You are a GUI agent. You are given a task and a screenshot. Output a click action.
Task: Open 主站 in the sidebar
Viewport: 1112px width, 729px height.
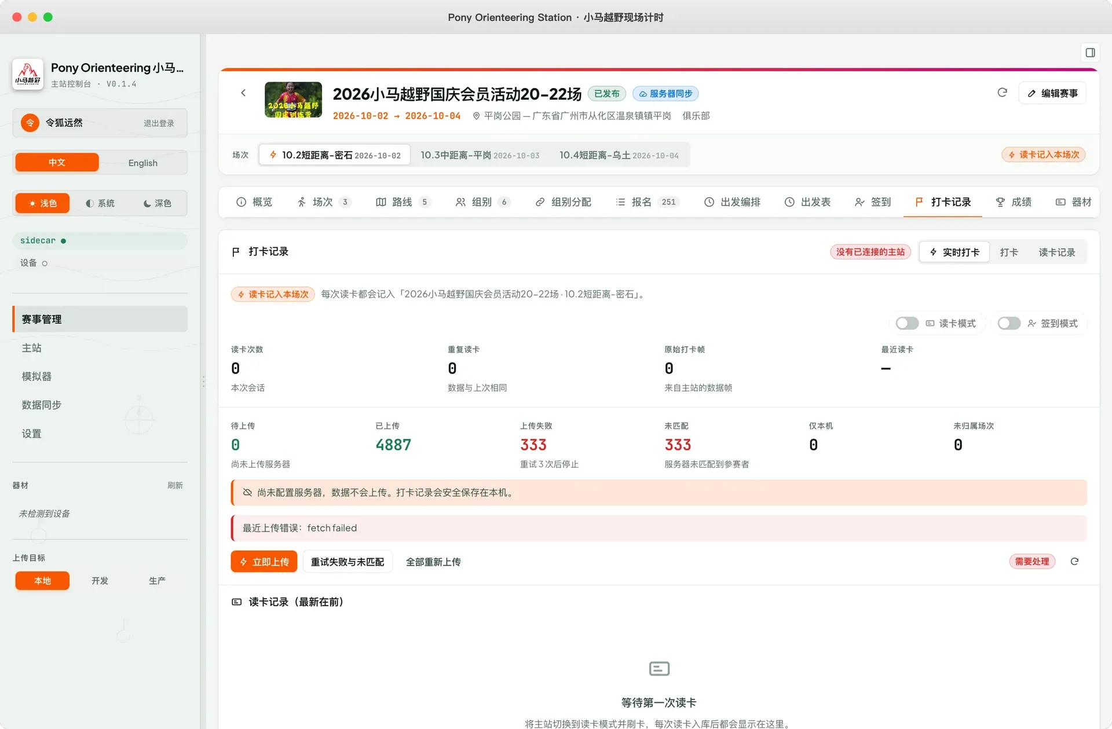pos(100,348)
